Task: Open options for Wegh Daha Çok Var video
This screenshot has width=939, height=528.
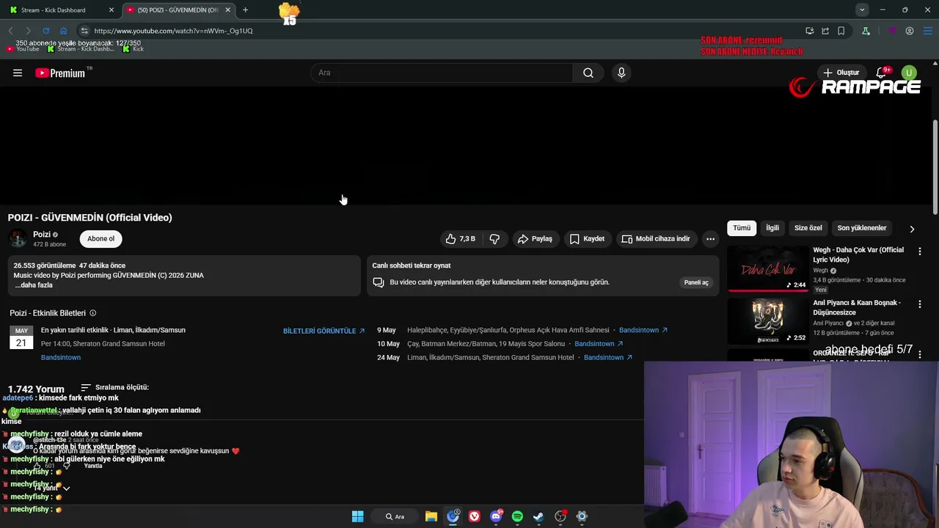Action: [x=919, y=251]
